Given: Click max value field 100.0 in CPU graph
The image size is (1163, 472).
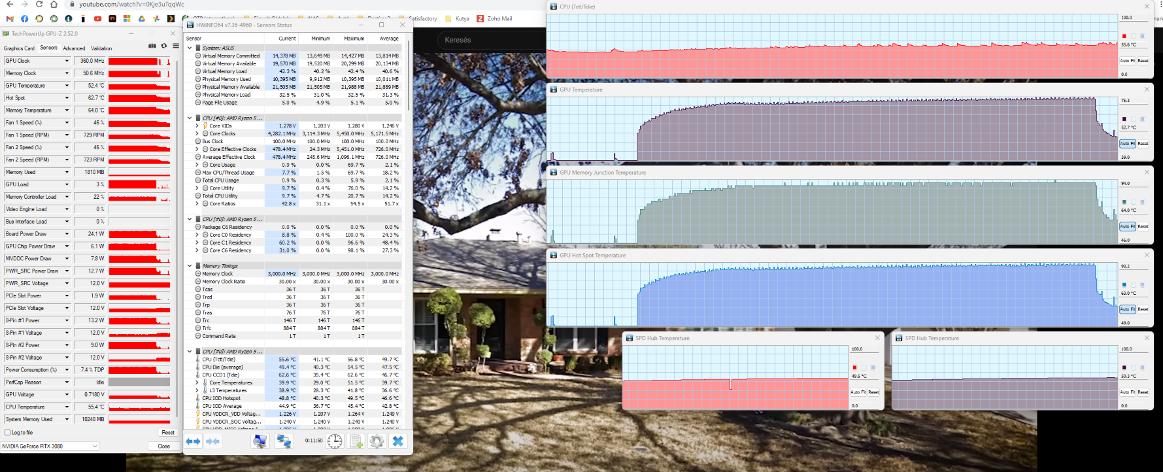Looking at the screenshot, I should click(x=1134, y=18).
